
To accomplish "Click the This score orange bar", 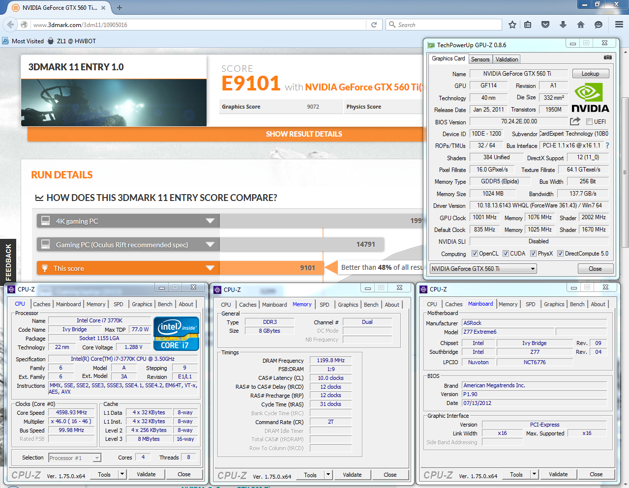I will coord(180,268).
